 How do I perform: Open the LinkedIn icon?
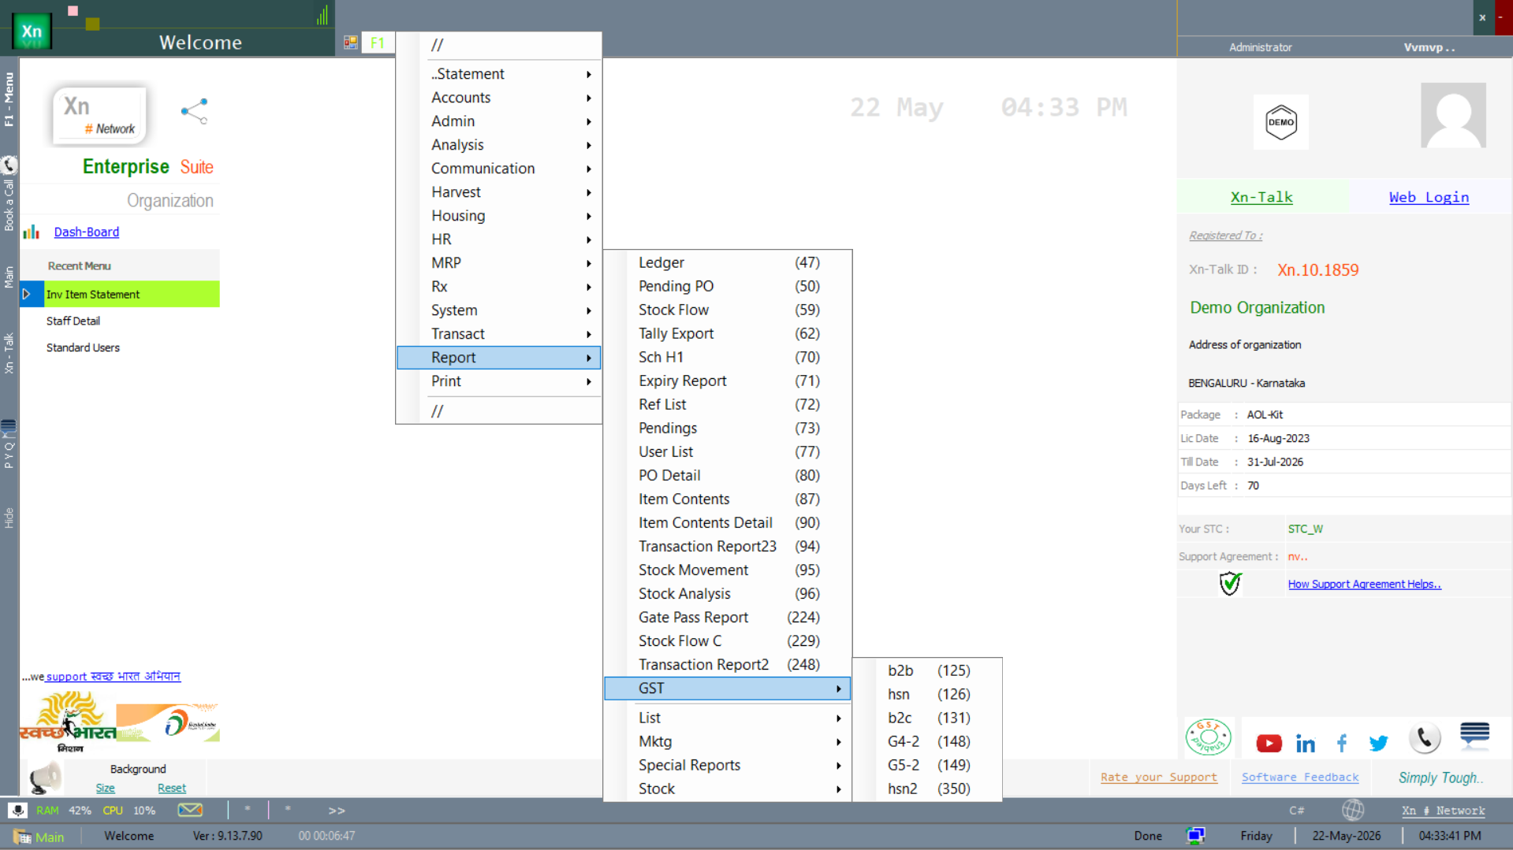(x=1305, y=743)
